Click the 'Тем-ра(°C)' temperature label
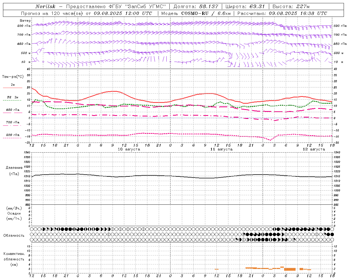The width and height of the screenshot is (348, 278). coord(13,77)
